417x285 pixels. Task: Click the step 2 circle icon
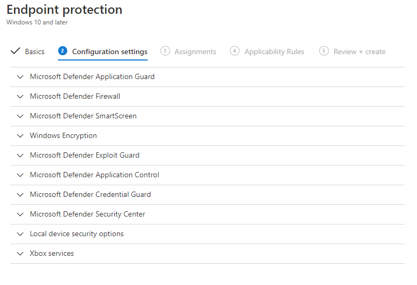pos(63,51)
